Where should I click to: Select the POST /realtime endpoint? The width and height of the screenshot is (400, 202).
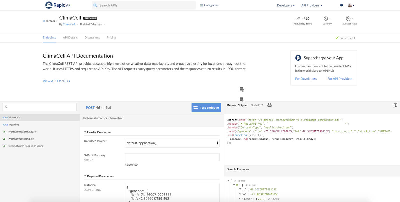coord(40,125)
